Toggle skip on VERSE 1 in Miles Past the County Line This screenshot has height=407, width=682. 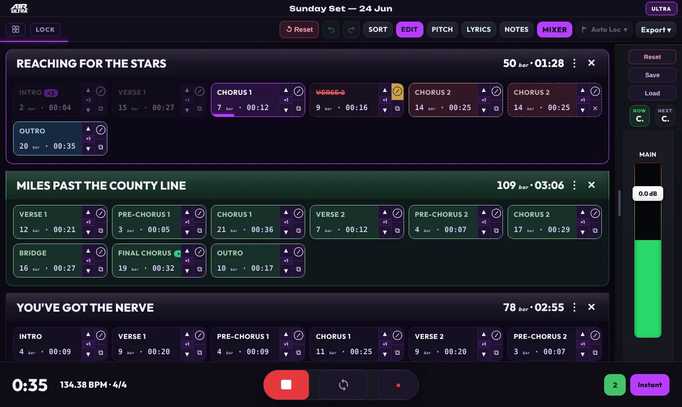coord(101,213)
